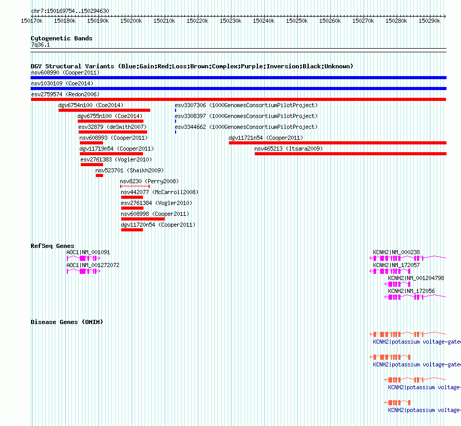Click the esv3344662 1000Genomes variant label
The image size is (461, 426).
(246, 127)
